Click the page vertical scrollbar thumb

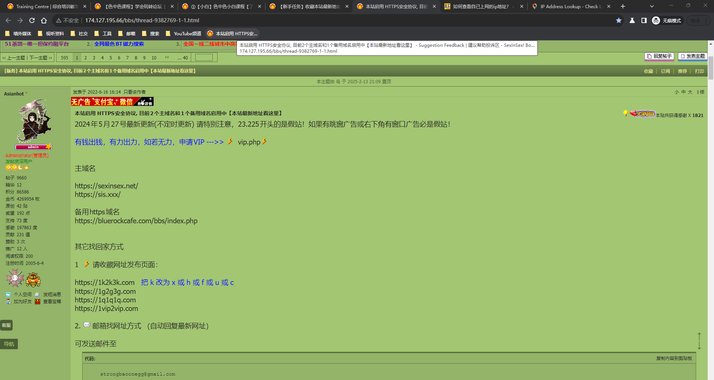click(711, 68)
